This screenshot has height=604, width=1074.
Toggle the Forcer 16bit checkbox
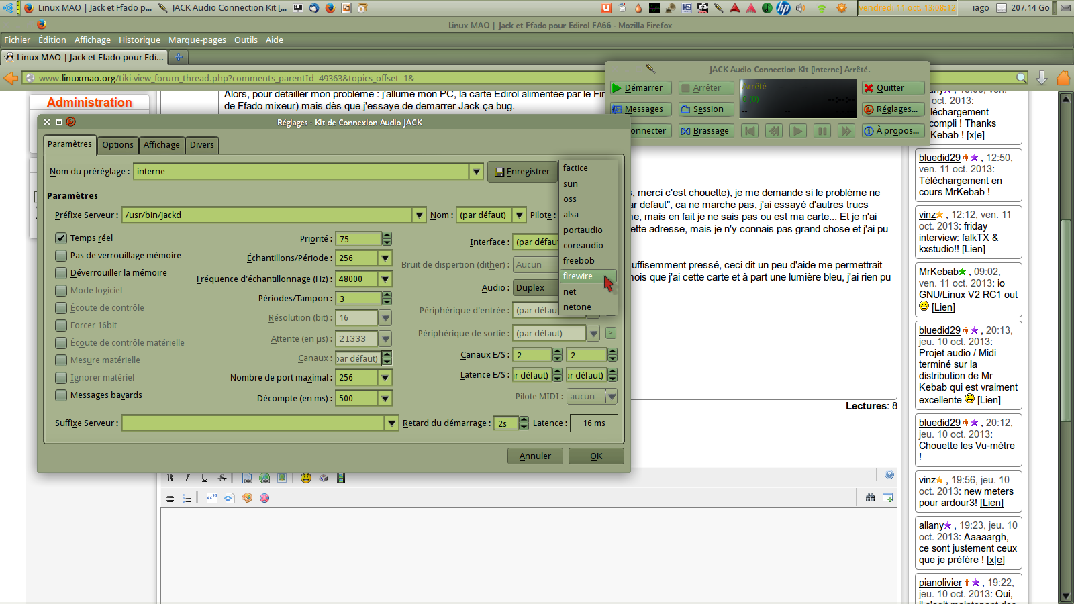tap(61, 325)
